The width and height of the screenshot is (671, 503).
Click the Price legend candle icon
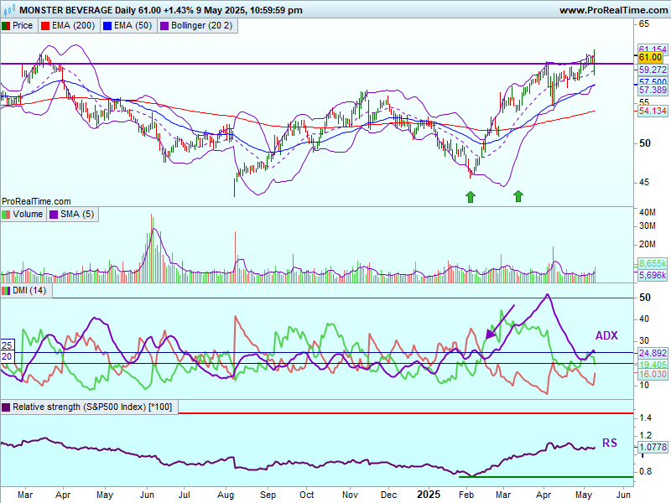[x=6, y=26]
